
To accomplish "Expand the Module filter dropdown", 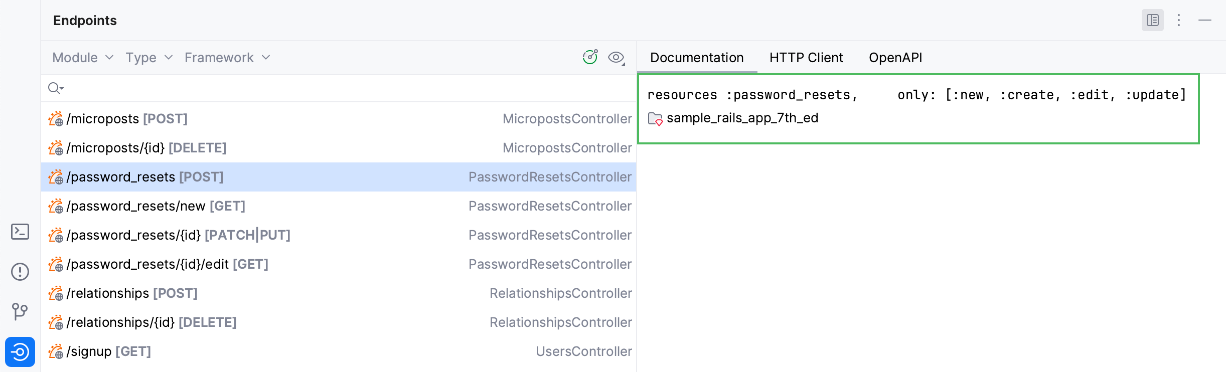I will pos(83,58).
